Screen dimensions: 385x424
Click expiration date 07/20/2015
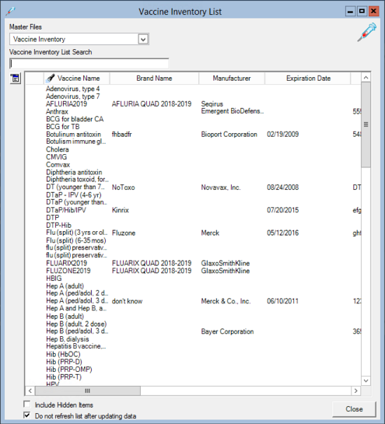pos(283,210)
